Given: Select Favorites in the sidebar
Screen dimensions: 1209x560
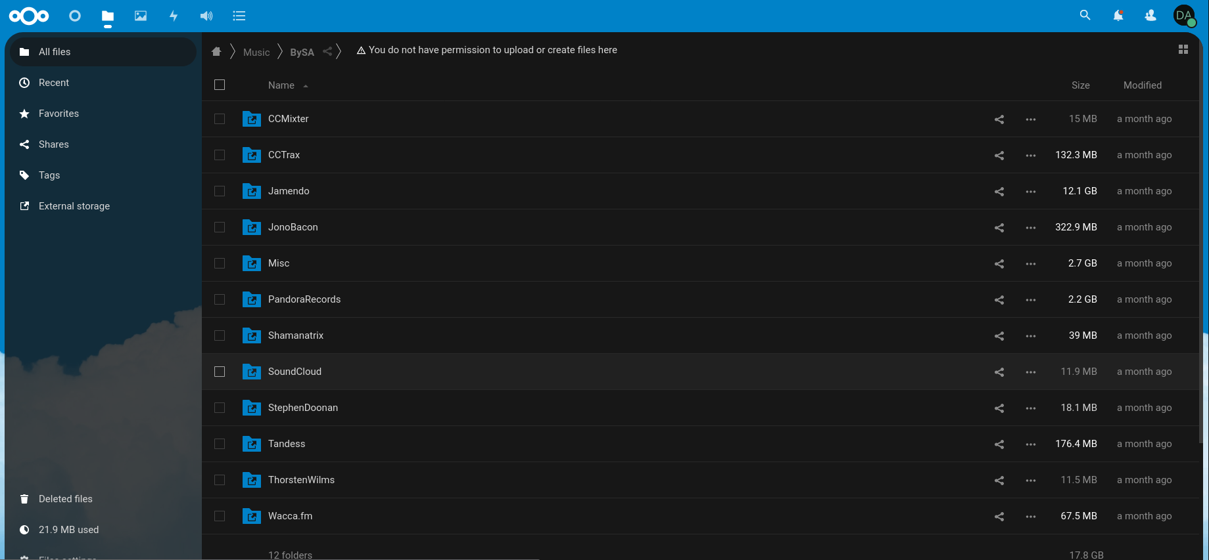Looking at the screenshot, I should 59,114.
